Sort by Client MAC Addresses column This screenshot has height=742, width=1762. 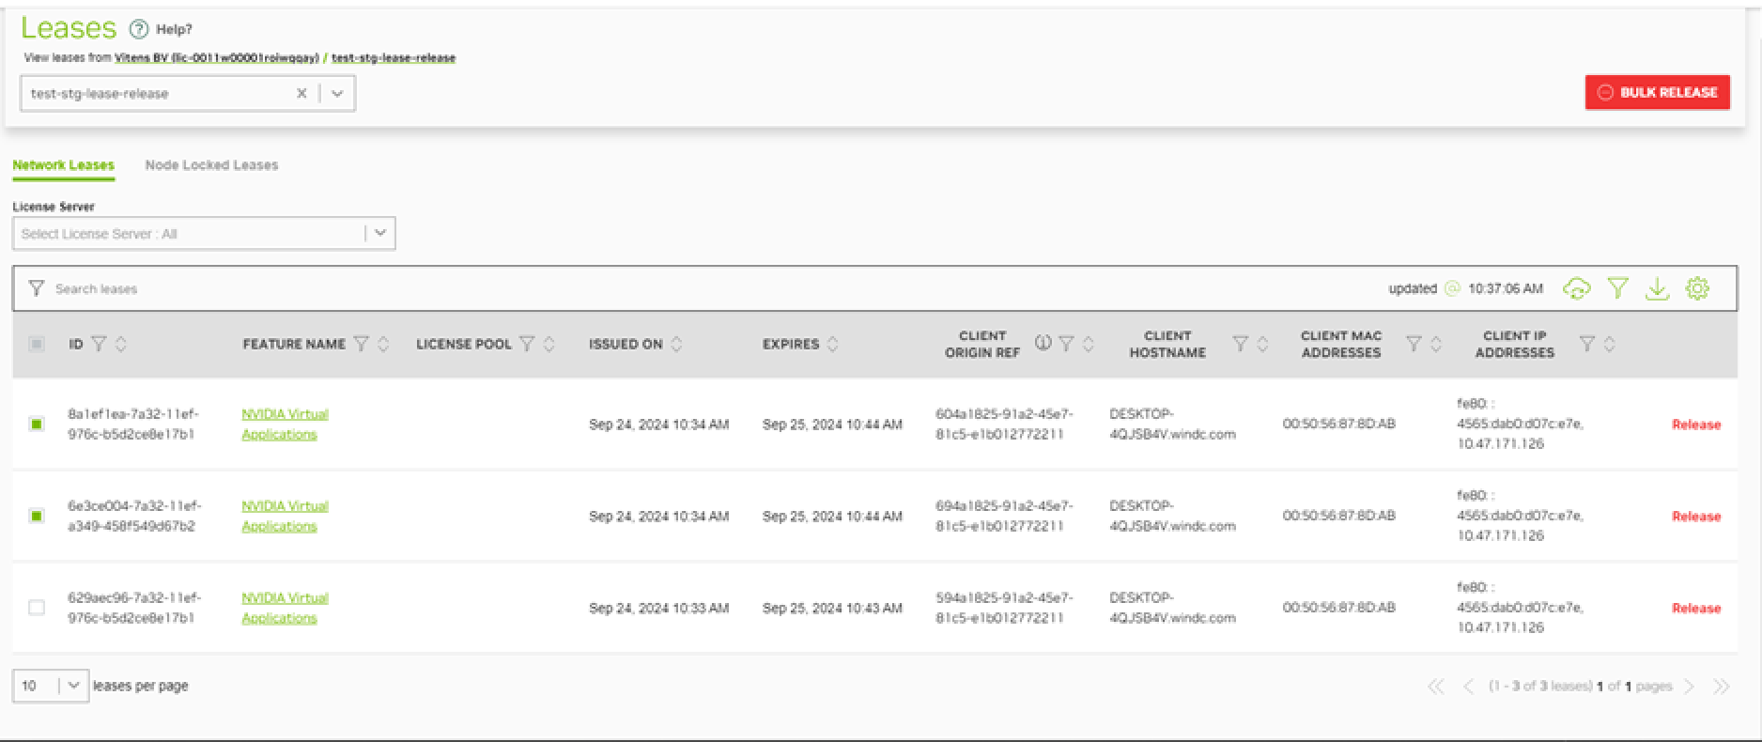pyautogui.click(x=1436, y=344)
